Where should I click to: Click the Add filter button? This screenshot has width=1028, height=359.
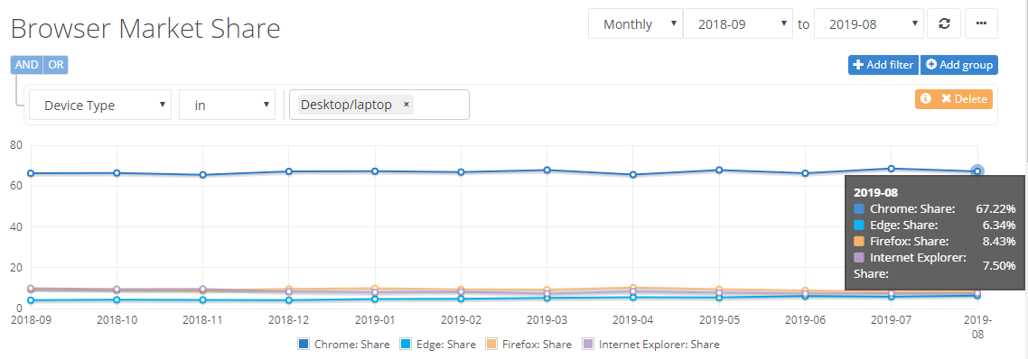(x=883, y=65)
